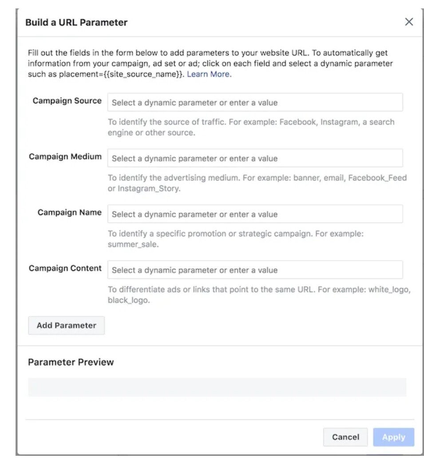Click the Campaign Source input field
Image resolution: width=424 pixels, height=458 pixels.
[255, 102]
